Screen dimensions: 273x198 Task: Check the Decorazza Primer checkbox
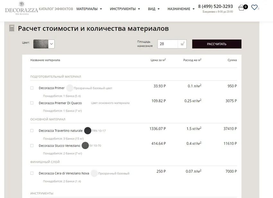point(32,87)
